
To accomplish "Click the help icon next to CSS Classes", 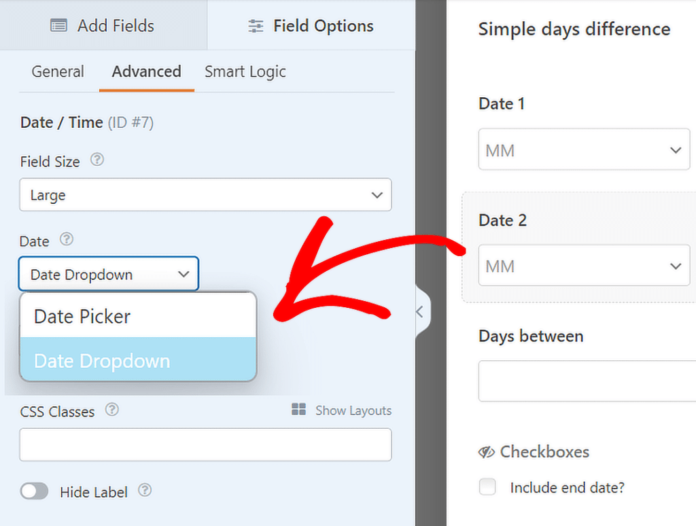I will [112, 410].
